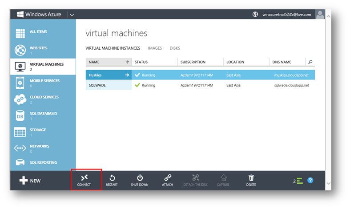Sort by Status column header
The height and width of the screenshot is (209, 350).
pyautogui.click(x=141, y=62)
